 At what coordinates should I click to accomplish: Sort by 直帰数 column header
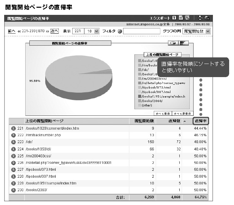point(175,121)
